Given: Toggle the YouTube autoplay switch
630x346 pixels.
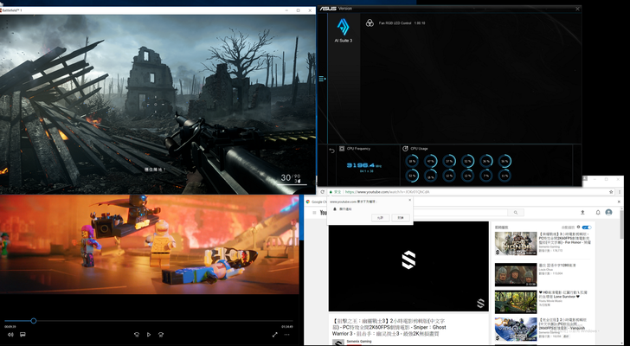Looking at the screenshot, I should (586, 227).
